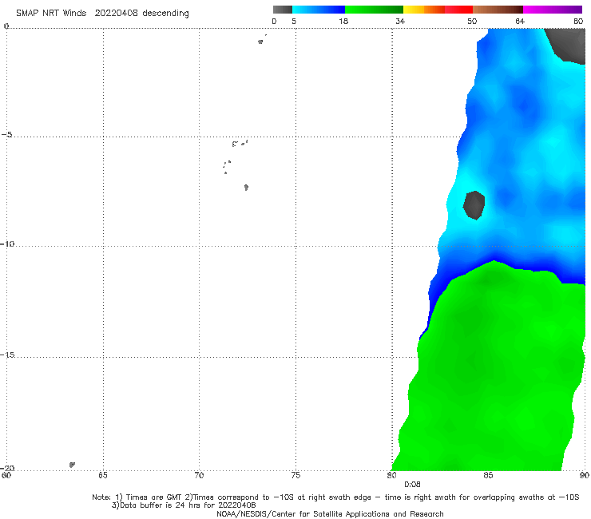Click the red segment of the color bar

coord(458,10)
